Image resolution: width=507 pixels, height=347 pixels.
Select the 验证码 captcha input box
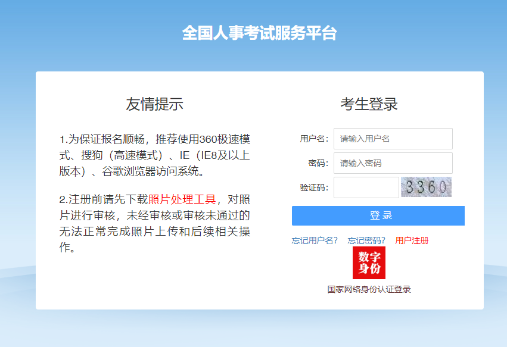pos(366,187)
